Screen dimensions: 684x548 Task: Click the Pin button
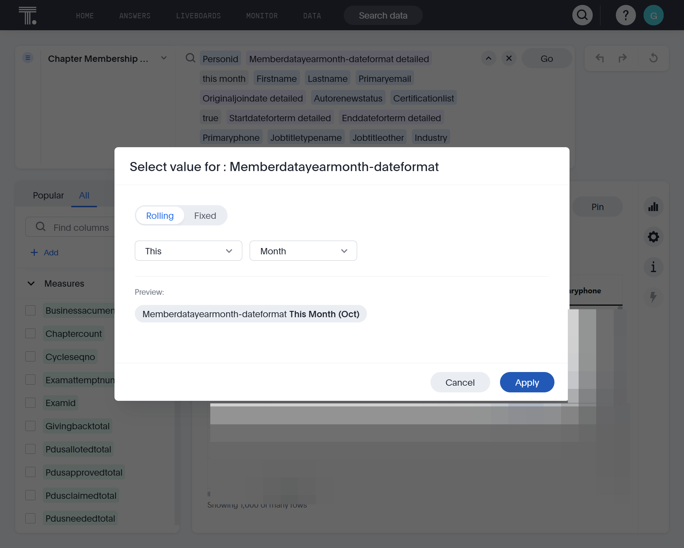[x=597, y=207]
